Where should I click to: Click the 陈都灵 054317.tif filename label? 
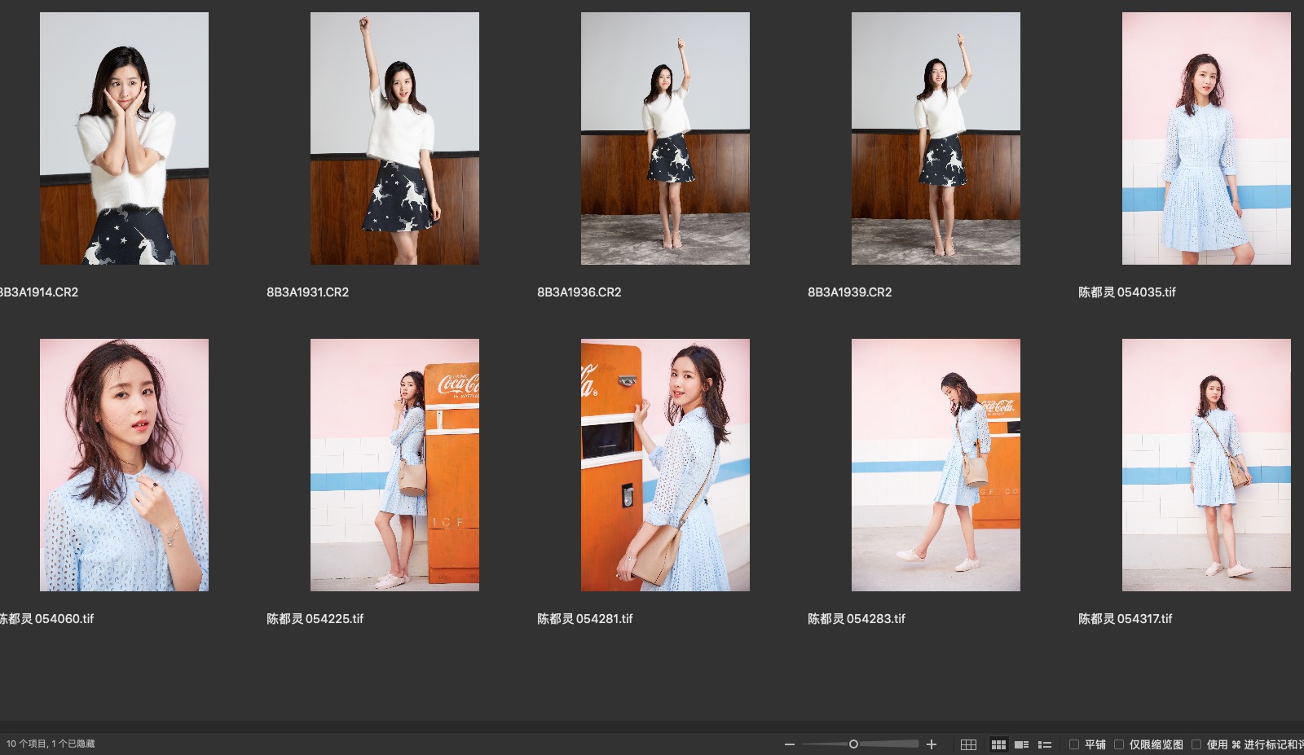[1125, 619]
